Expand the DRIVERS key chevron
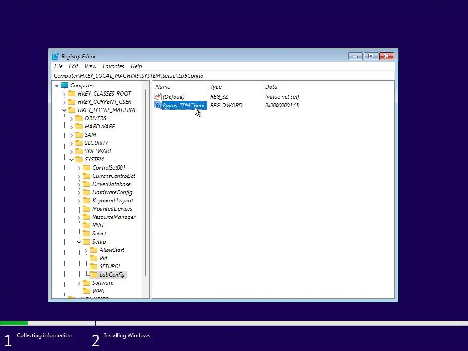Viewport: 468px width, 351px height. 71,119
